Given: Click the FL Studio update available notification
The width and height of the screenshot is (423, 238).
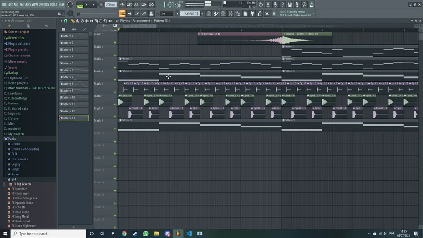Looking at the screenshot, I should [295, 14].
